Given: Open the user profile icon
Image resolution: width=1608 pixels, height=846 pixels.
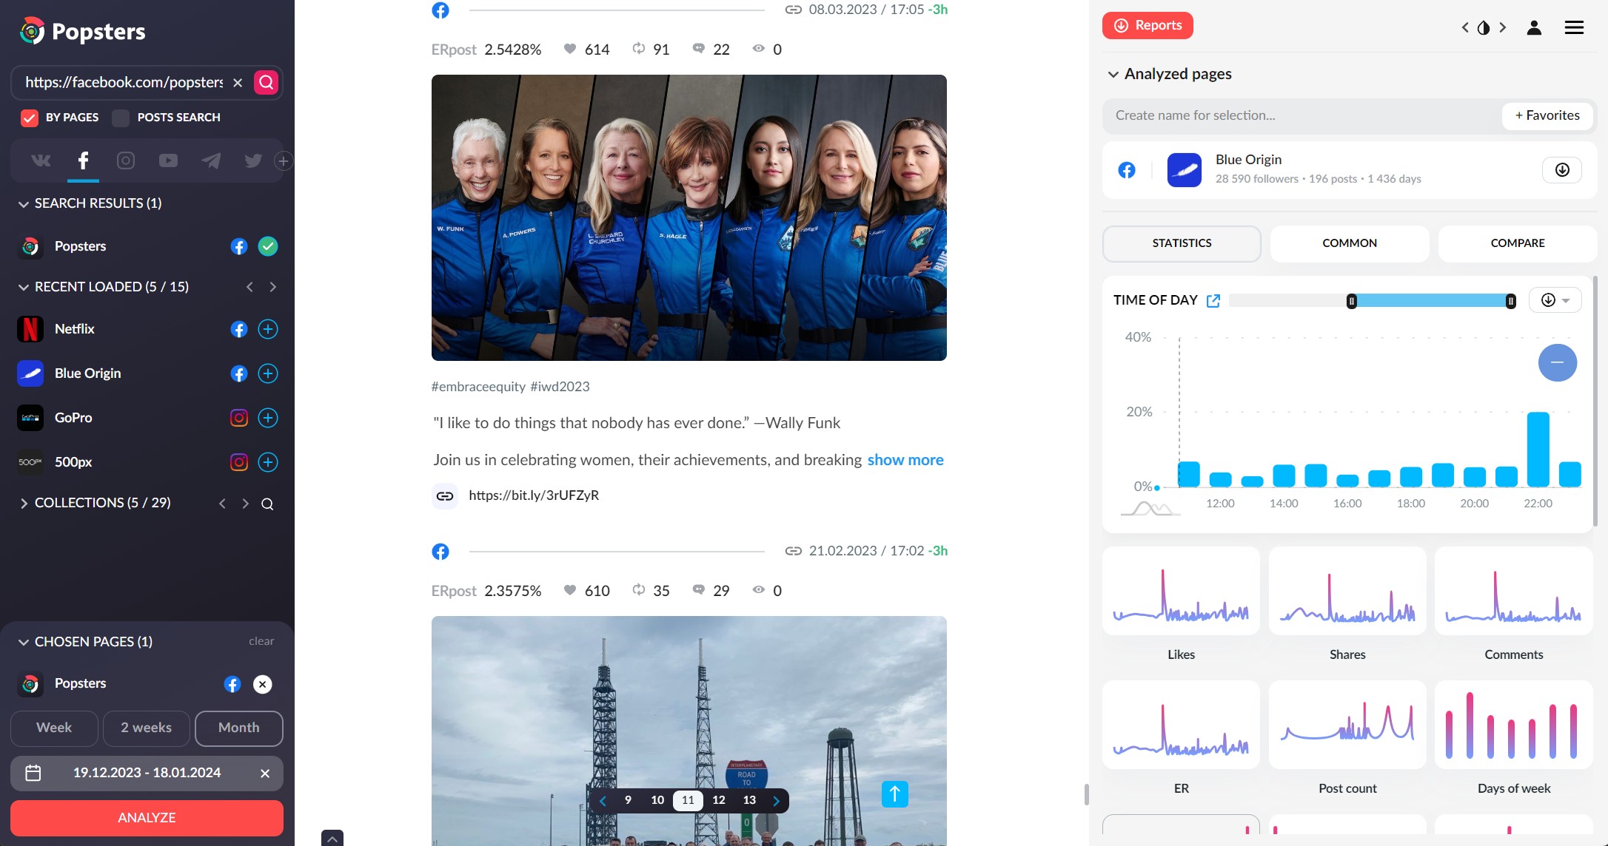Looking at the screenshot, I should (x=1534, y=27).
